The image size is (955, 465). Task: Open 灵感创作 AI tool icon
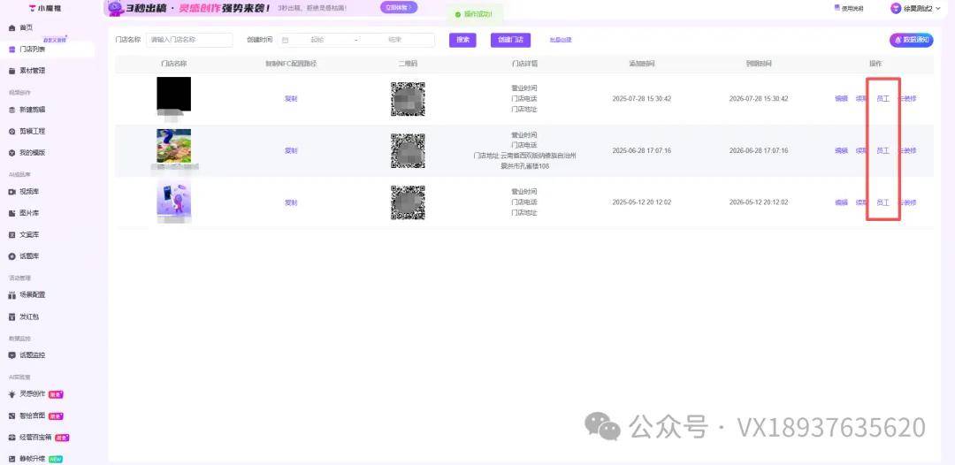(11, 394)
